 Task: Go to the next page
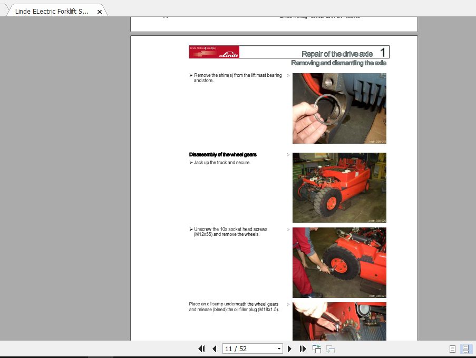tap(289, 349)
